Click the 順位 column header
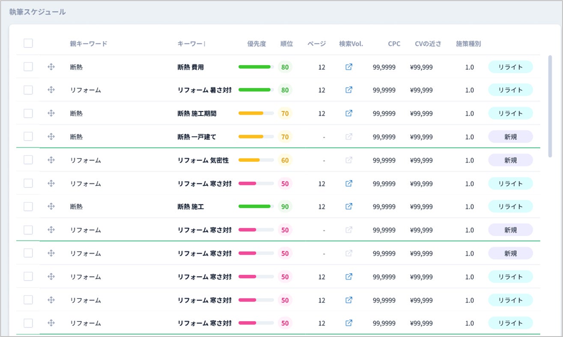 pyautogui.click(x=286, y=44)
